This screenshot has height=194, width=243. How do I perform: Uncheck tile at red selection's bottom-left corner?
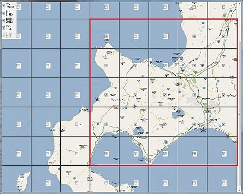[x=106, y=153]
